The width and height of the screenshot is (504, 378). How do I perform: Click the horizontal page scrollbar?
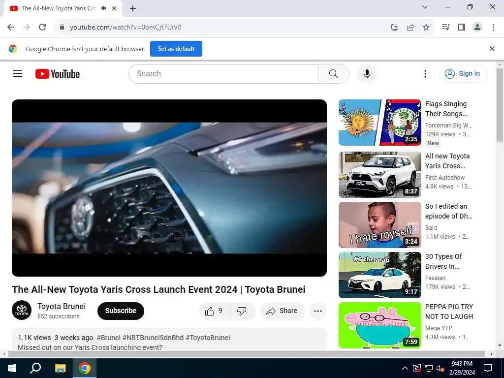[x=246, y=354]
